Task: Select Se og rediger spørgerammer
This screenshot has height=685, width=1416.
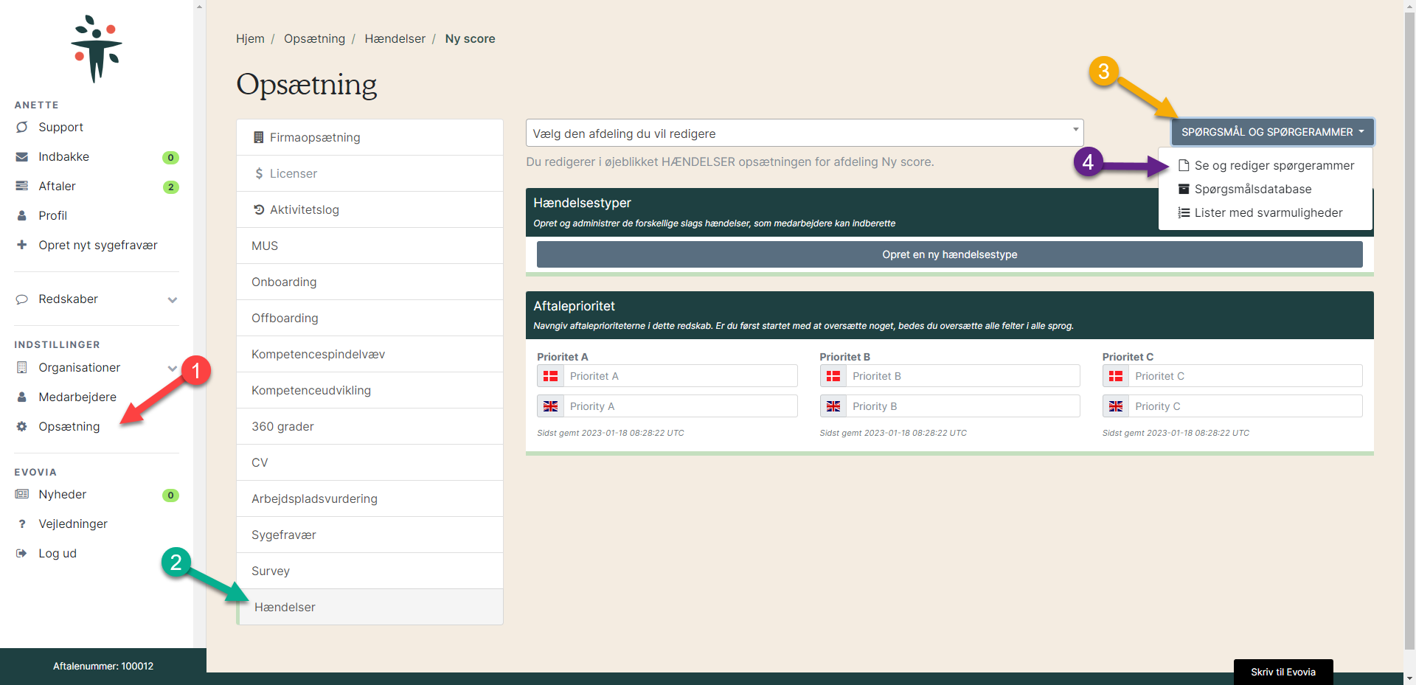Action: click(x=1266, y=165)
